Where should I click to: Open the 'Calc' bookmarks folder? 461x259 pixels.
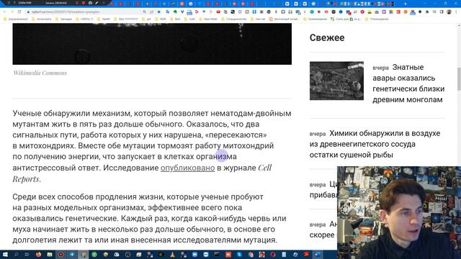click(189, 19)
